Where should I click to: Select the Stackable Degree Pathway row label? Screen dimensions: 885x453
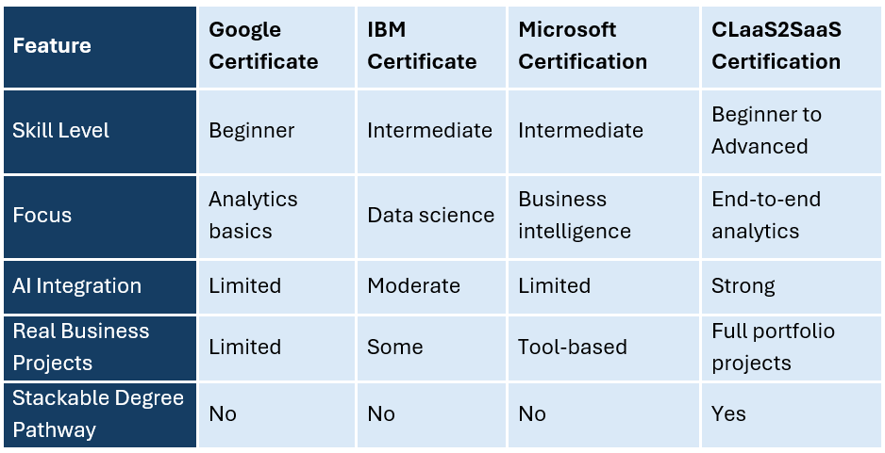pyautogui.click(x=100, y=414)
